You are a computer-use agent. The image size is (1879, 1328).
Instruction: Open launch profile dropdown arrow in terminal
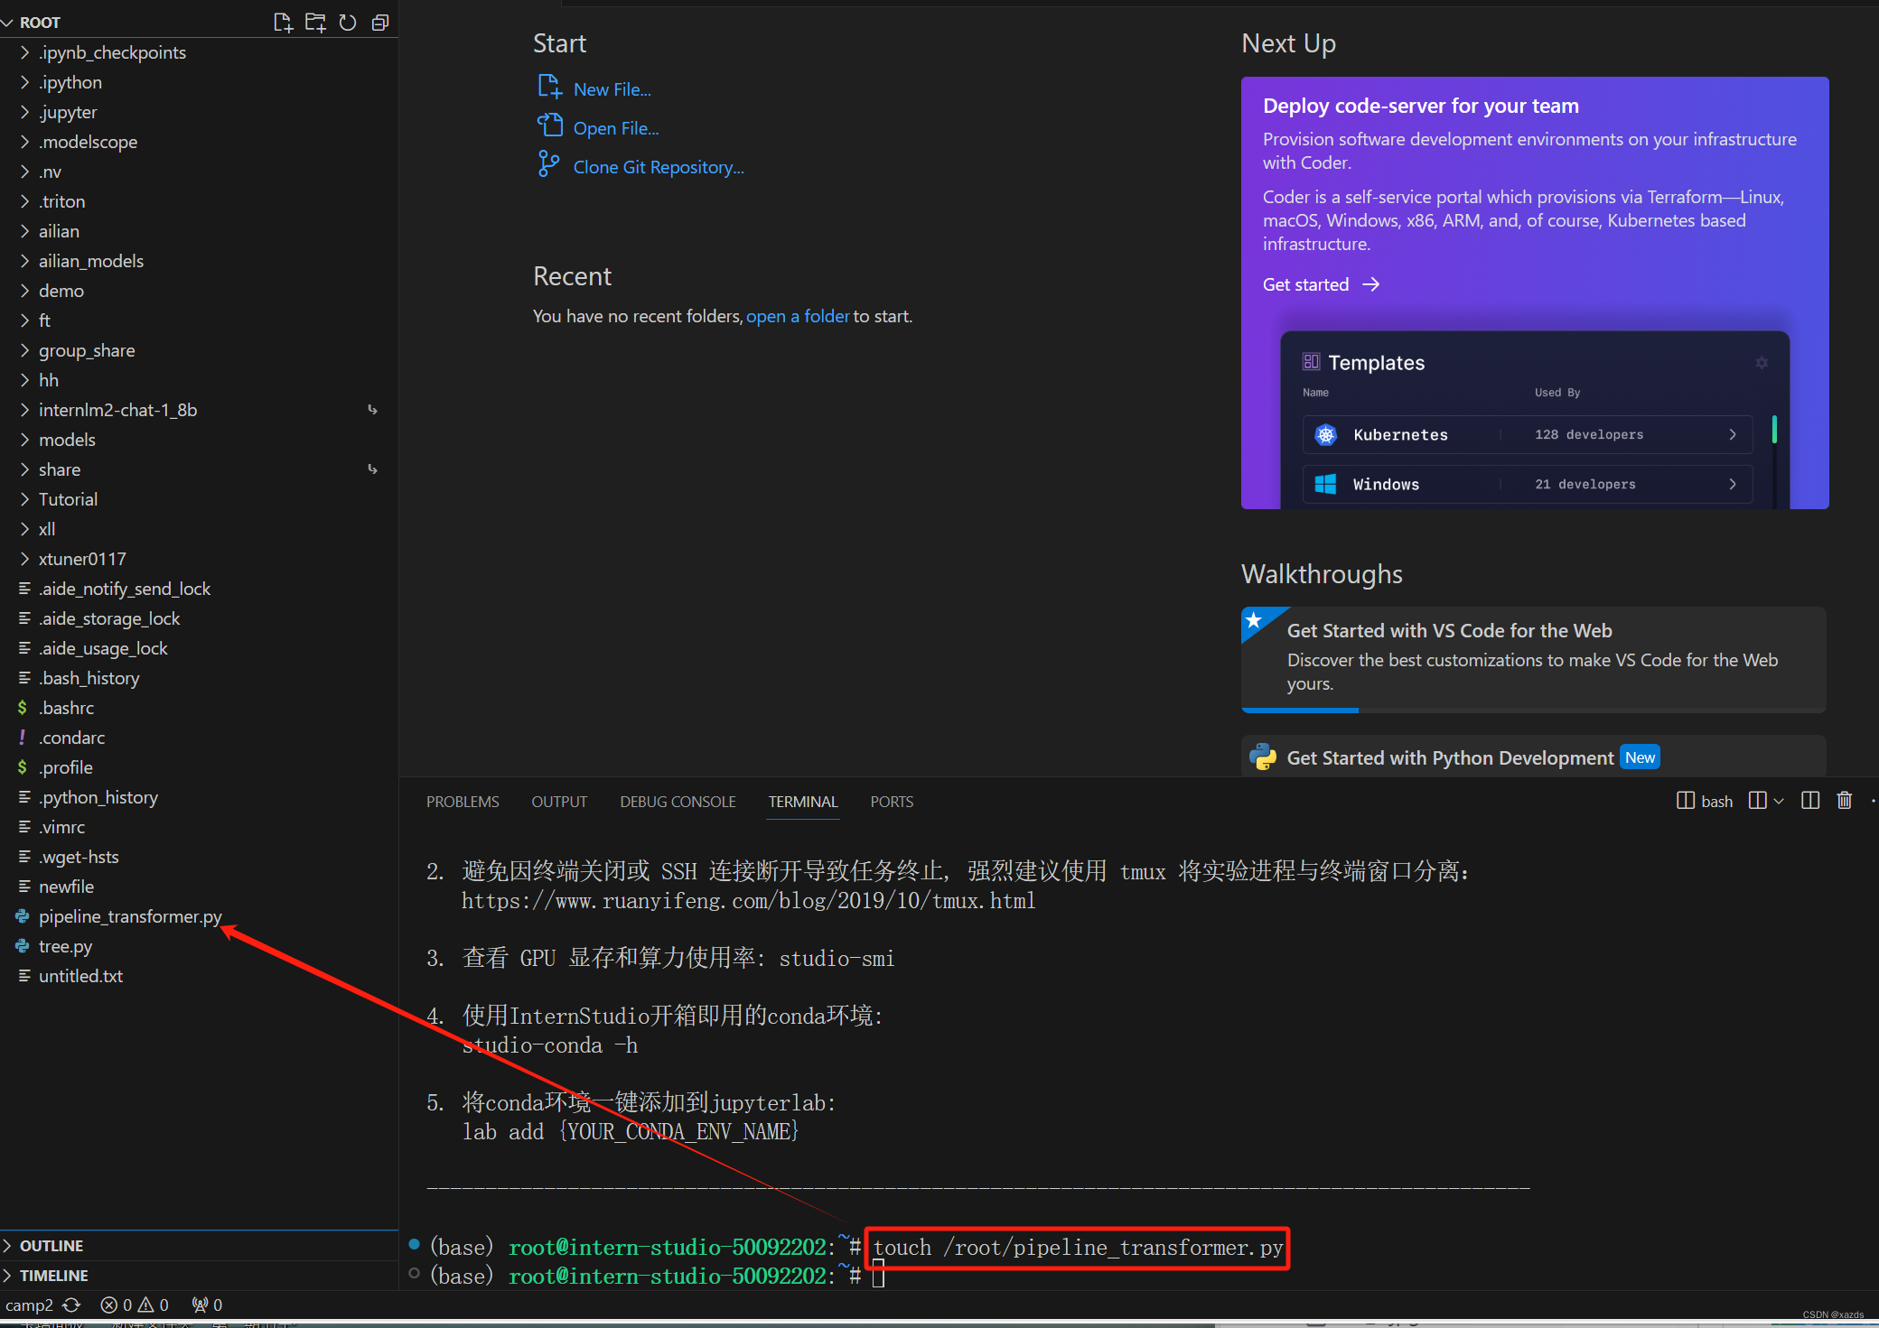click(1779, 801)
